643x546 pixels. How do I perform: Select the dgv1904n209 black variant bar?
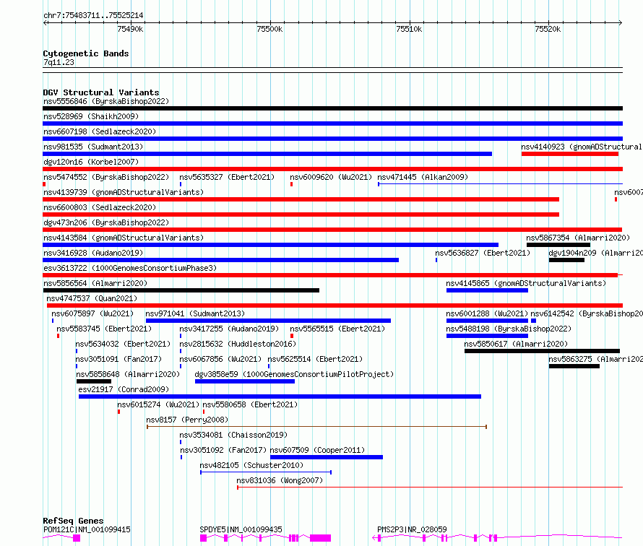pyautogui.click(x=566, y=260)
